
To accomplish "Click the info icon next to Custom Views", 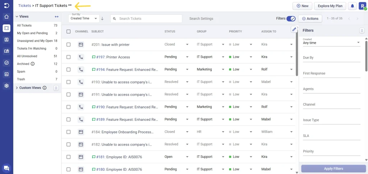I will [44, 88].
